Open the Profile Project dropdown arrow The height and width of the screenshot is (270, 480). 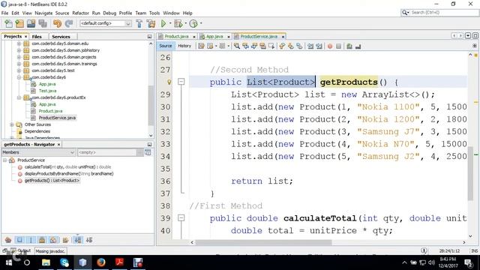(x=201, y=23)
